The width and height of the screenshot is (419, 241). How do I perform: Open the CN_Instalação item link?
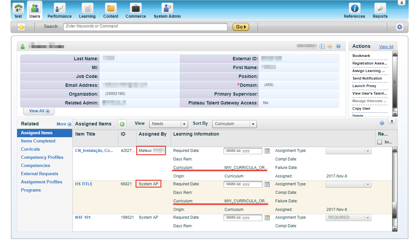coord(94,151)
